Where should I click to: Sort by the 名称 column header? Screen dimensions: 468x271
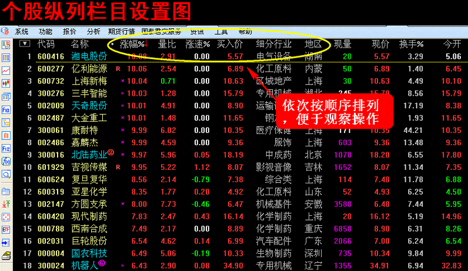coord(80,44)
